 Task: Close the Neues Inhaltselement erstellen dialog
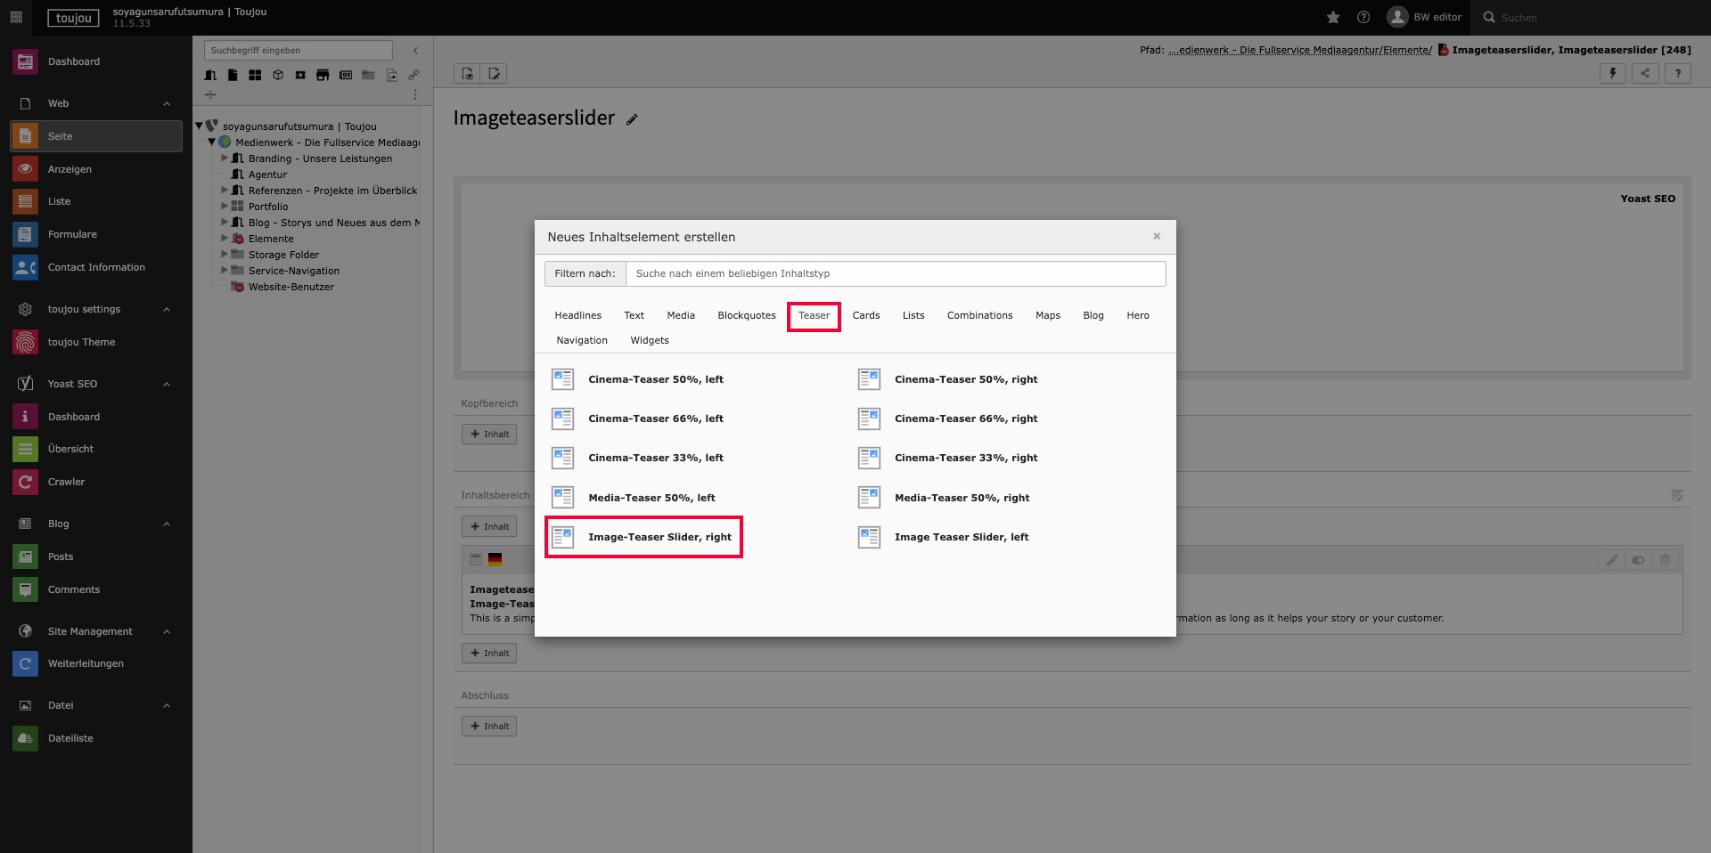(x=1157, y=236)
